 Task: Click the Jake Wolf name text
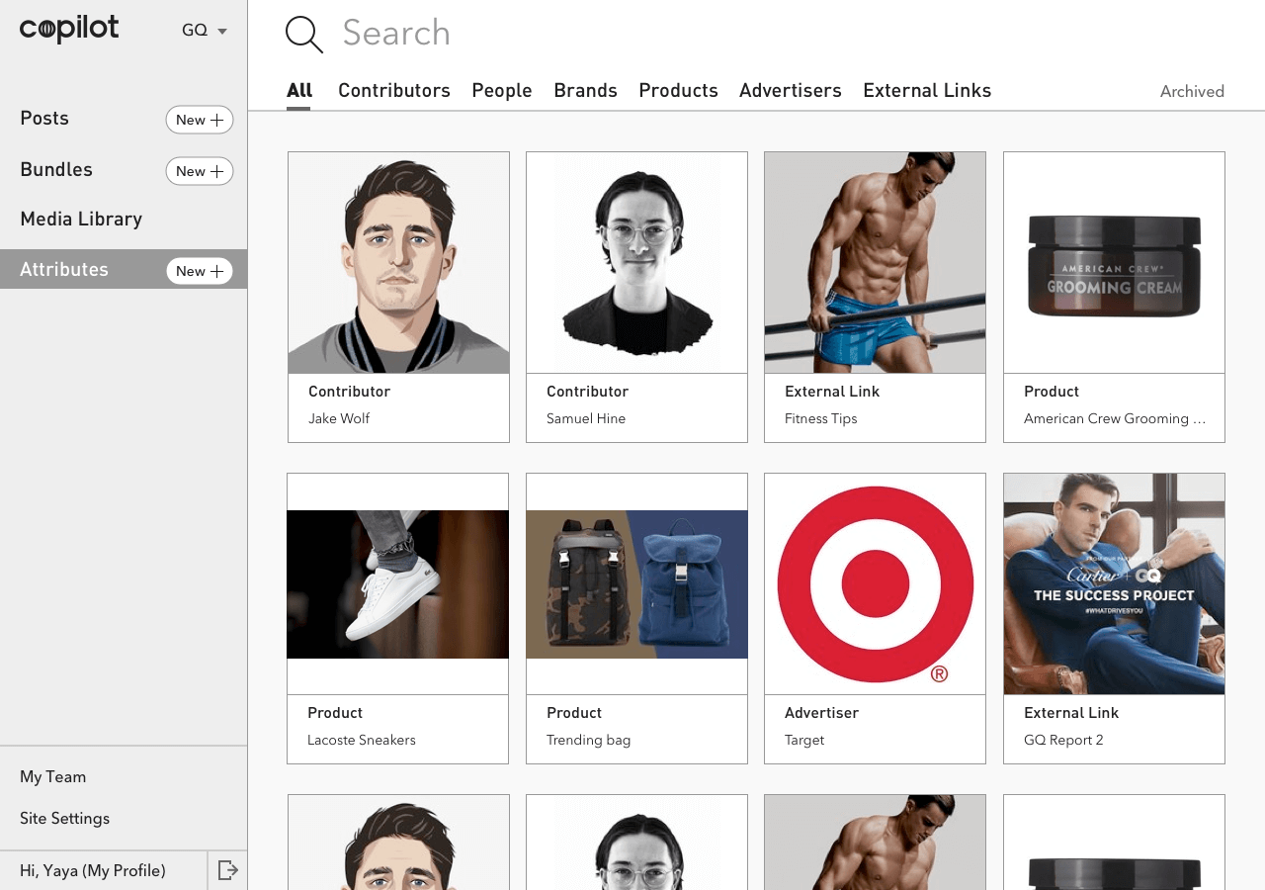(x=339, y=418)
